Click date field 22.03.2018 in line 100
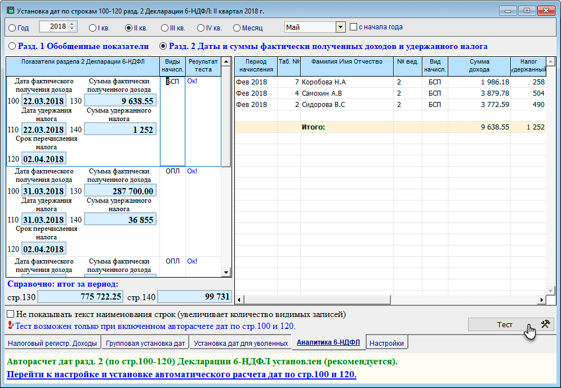This screenshot has height=388, width=561. [43, 101]
